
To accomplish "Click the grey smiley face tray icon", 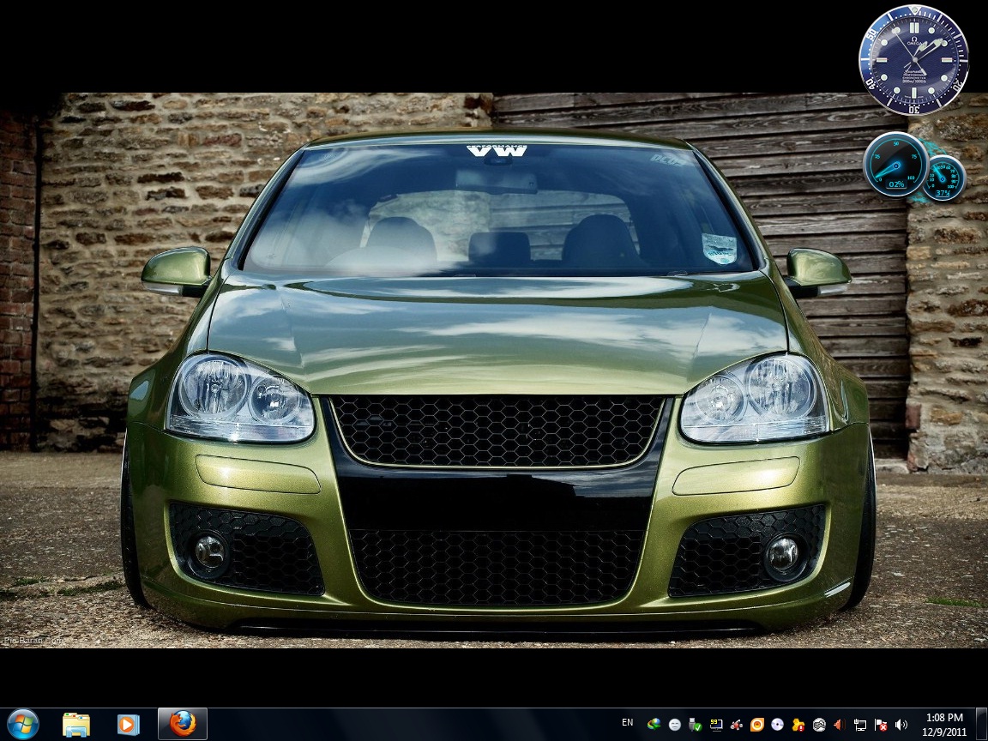I will [675, 725].
